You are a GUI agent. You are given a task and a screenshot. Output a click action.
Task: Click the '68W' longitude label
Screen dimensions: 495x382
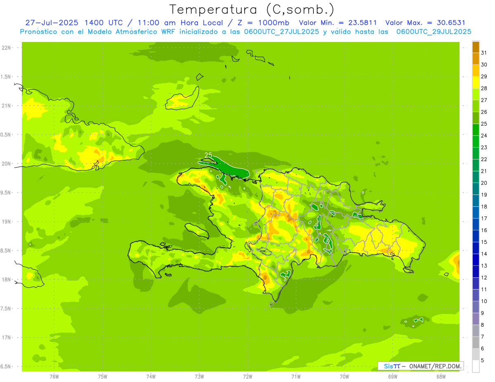tap(441, 377)
